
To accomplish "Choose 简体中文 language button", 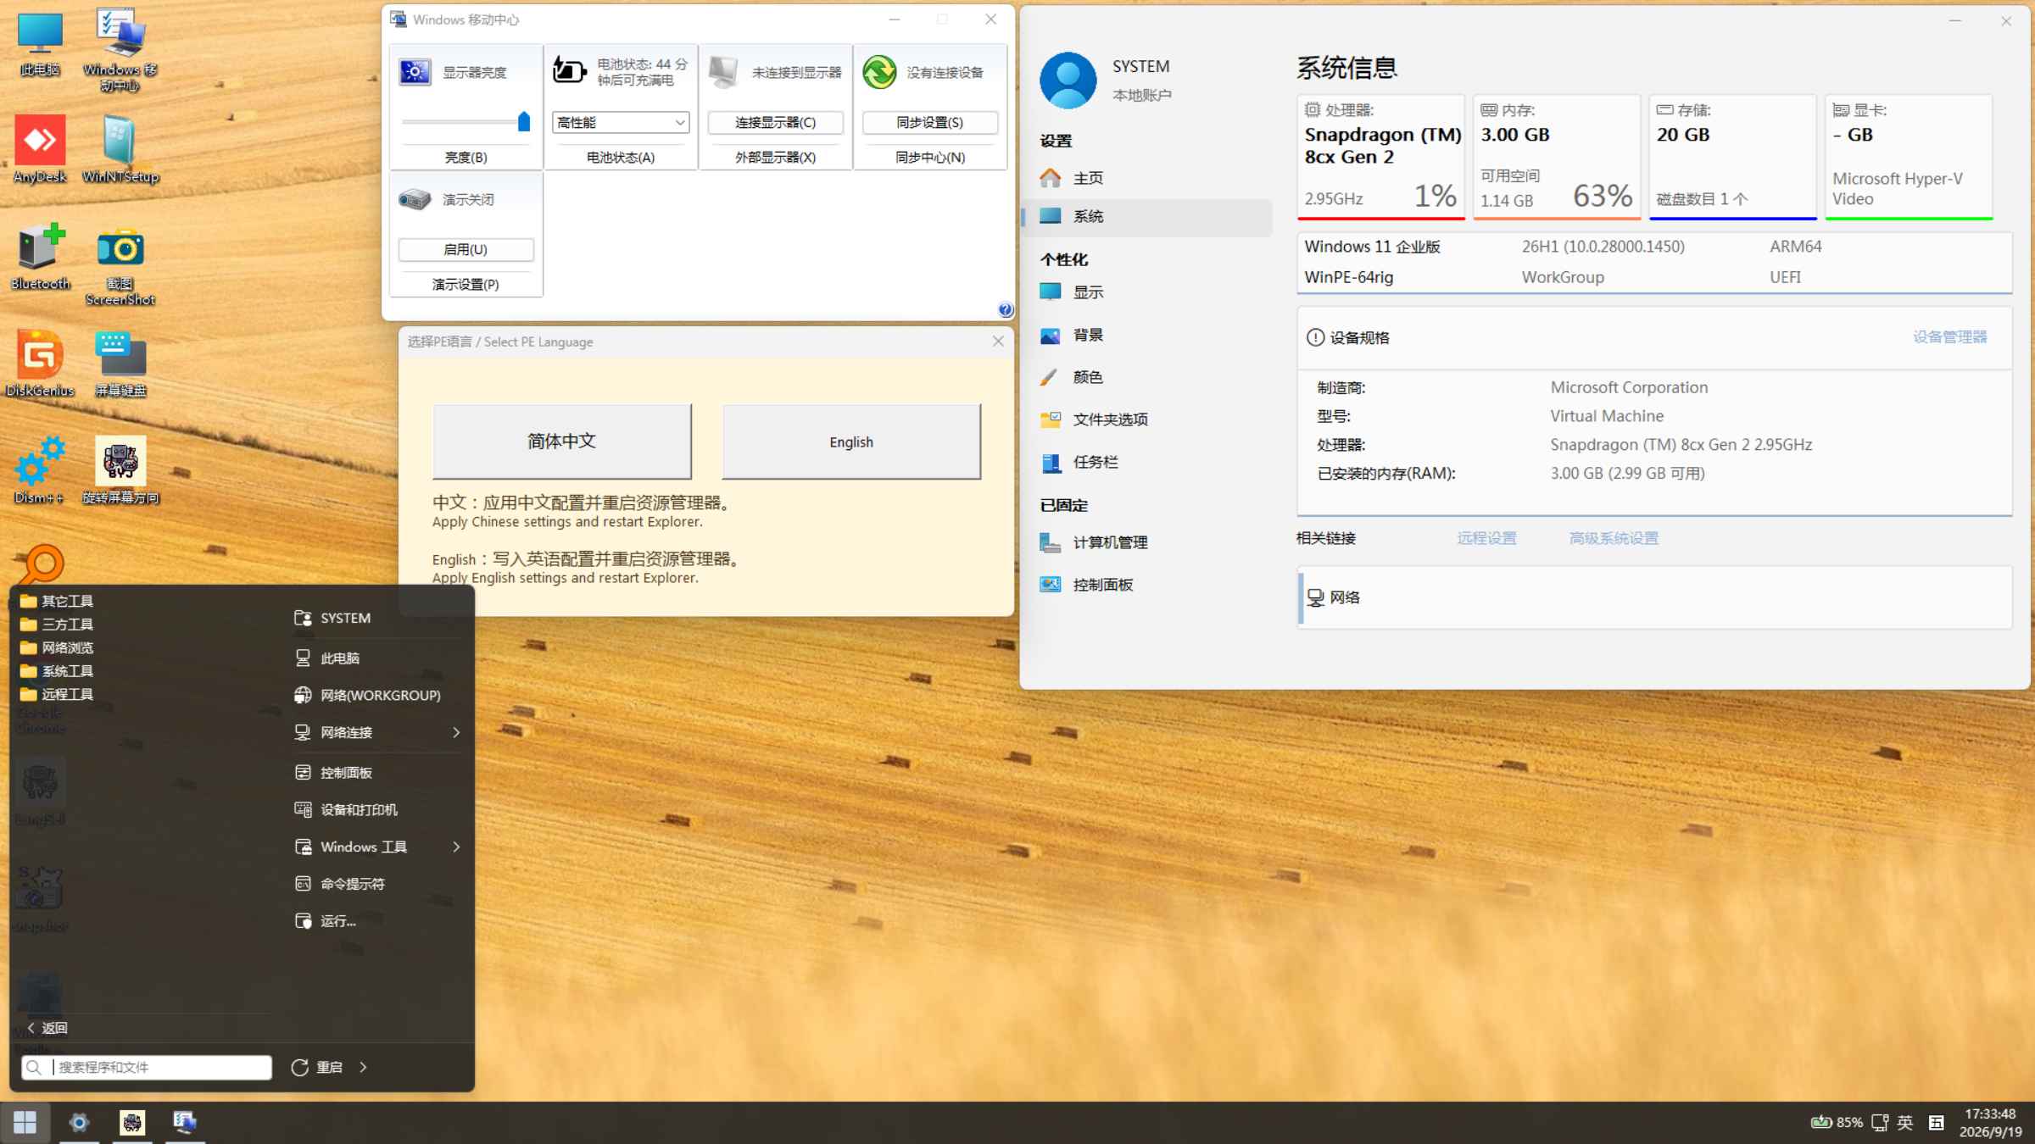I will point(562,441).
